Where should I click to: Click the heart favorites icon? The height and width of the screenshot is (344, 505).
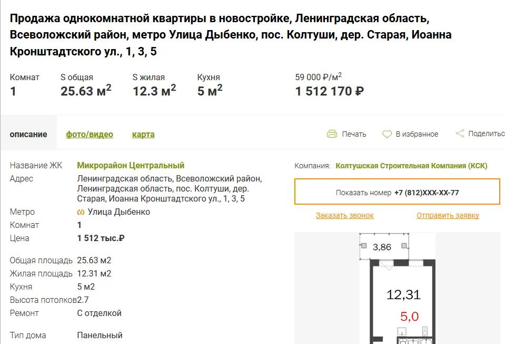point(387,134)
